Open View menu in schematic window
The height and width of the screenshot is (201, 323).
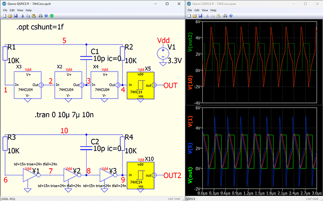tap(20, 10)
